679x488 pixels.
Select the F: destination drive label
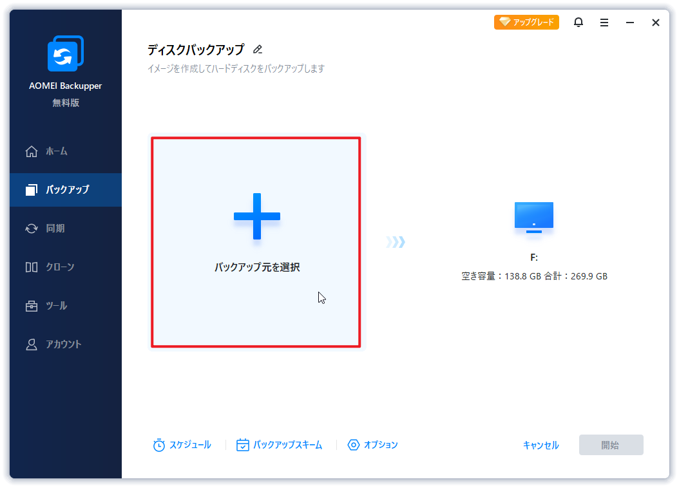534,258
